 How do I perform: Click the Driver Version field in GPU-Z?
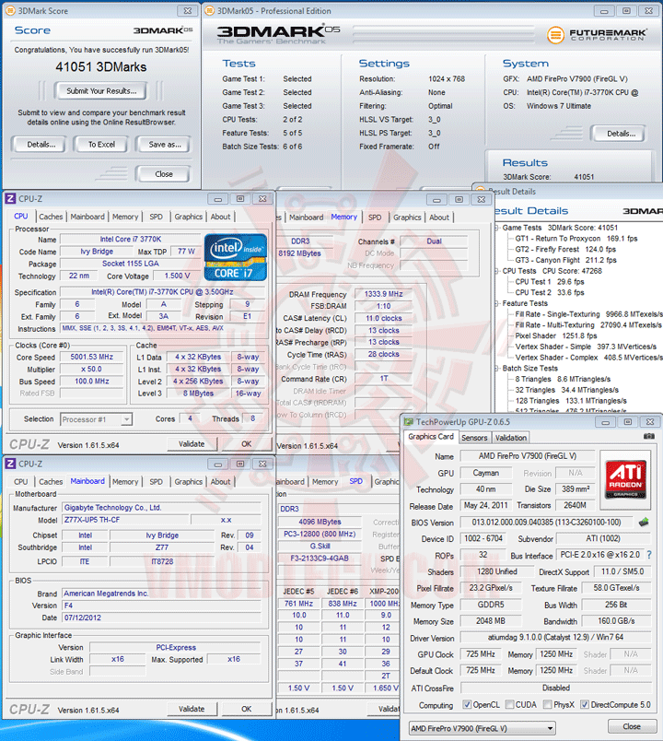(x=555, y=638)
